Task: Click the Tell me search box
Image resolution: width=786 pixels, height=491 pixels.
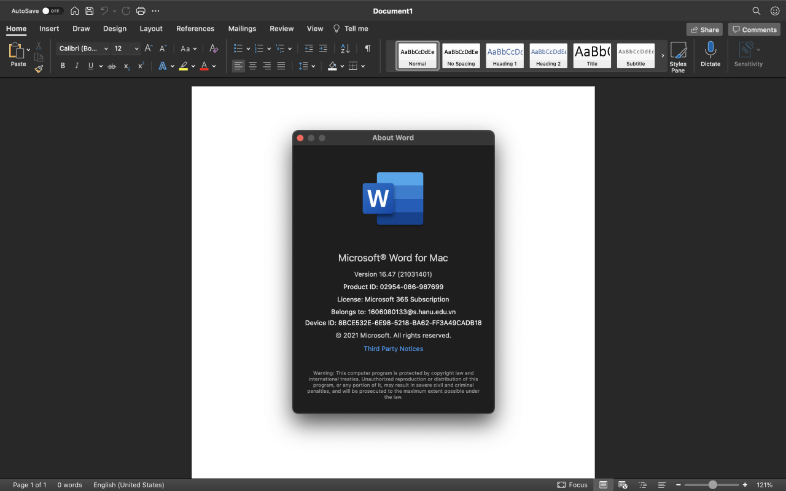Action: [351, 29]
